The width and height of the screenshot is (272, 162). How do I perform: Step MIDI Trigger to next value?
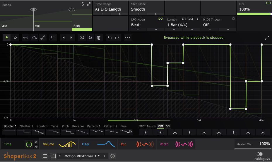click(x=228, y=30)
